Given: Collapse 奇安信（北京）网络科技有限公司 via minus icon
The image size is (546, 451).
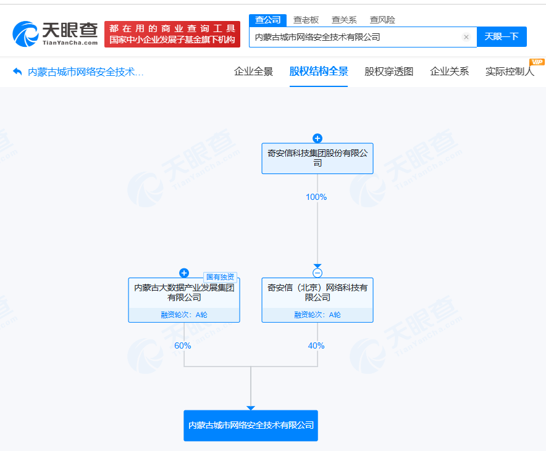Looking at the screenshot, I should [317, 272].
